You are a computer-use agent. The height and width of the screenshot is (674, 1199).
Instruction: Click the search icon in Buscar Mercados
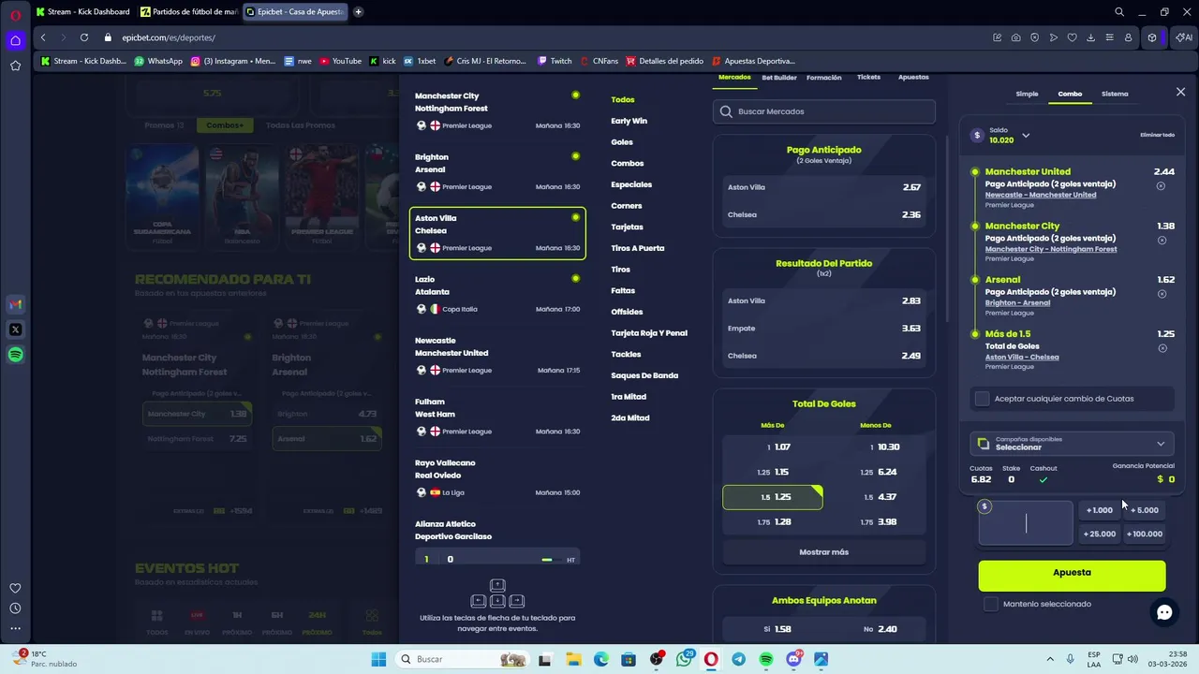pos(726,111)
